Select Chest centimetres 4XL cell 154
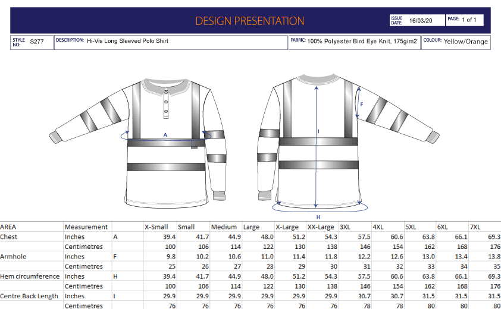The height and width of the screenshot is (309, 501). [x=397, y=247]
